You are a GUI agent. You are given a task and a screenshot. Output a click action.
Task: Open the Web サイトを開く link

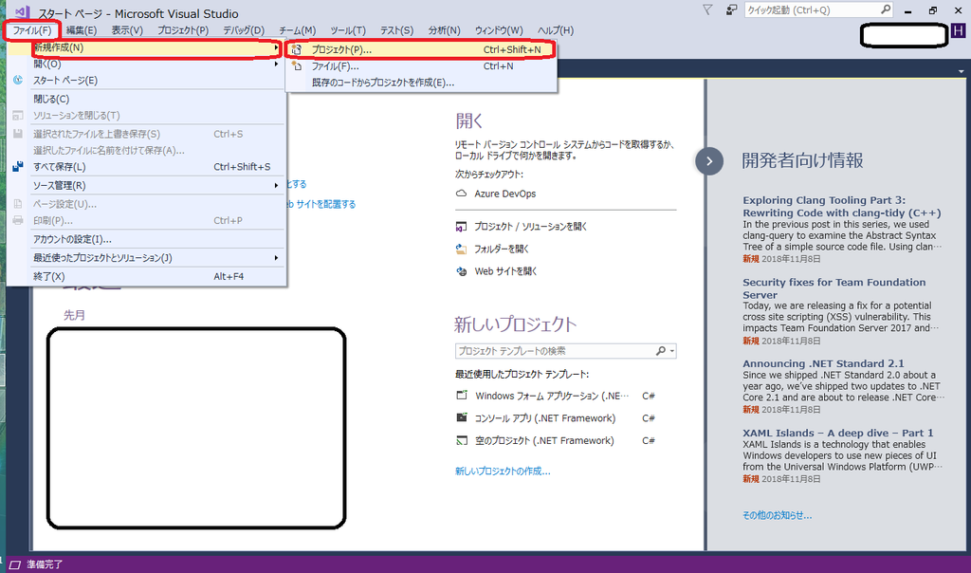click(506, 271)
